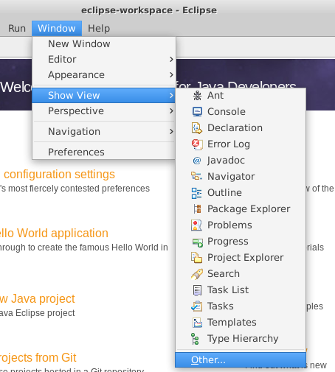The image size is (335, 372).
Task: Click the Navigator tree icon
Action: (x=197, y=176)
